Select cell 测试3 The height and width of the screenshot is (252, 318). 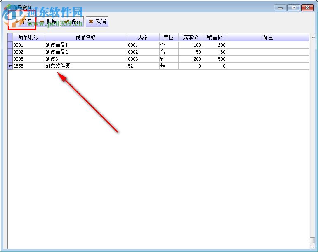[x=86, y=59]
